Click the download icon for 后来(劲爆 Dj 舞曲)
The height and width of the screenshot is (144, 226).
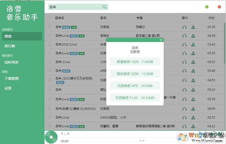[x=193, y=108]
